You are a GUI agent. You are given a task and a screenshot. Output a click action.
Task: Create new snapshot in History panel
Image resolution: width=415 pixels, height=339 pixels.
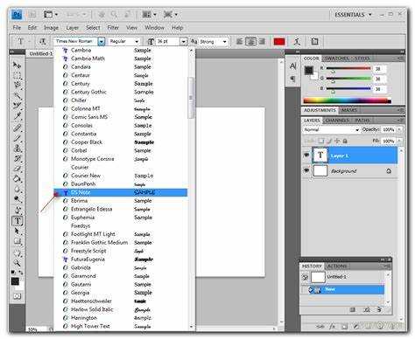click(x=367, y=309)
